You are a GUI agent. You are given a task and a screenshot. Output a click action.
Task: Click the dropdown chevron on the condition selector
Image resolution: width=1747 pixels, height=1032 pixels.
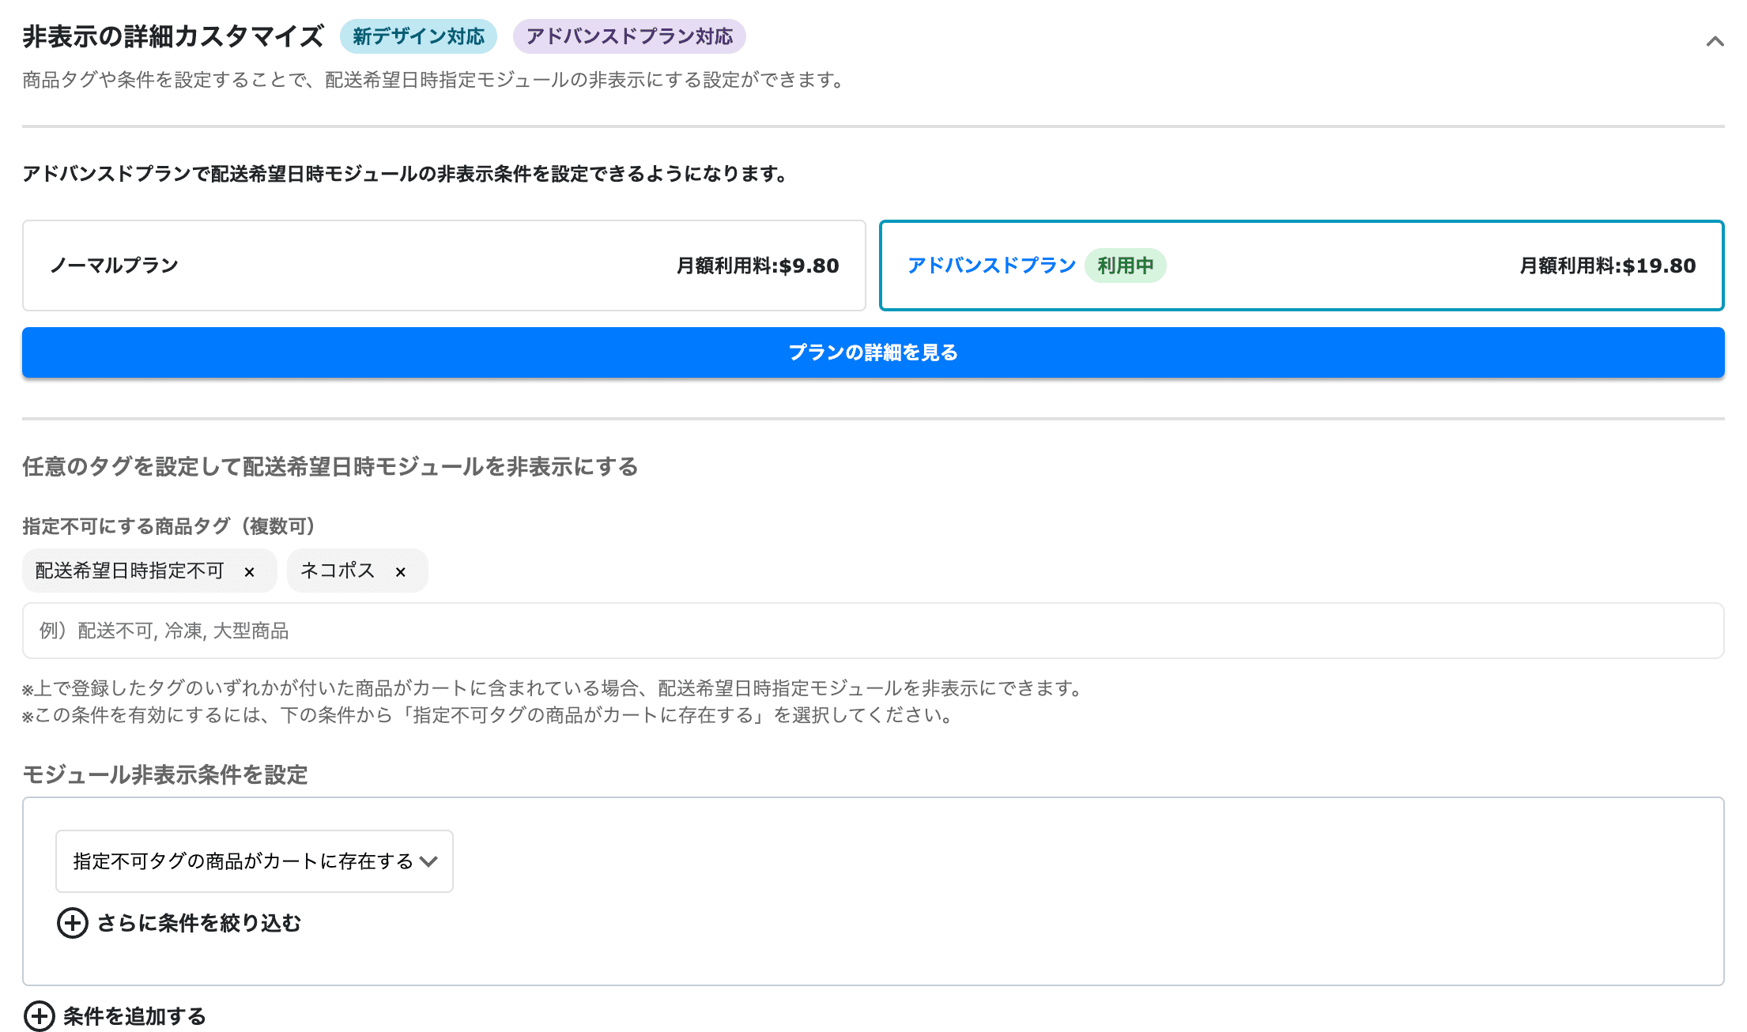pos(430,861)
